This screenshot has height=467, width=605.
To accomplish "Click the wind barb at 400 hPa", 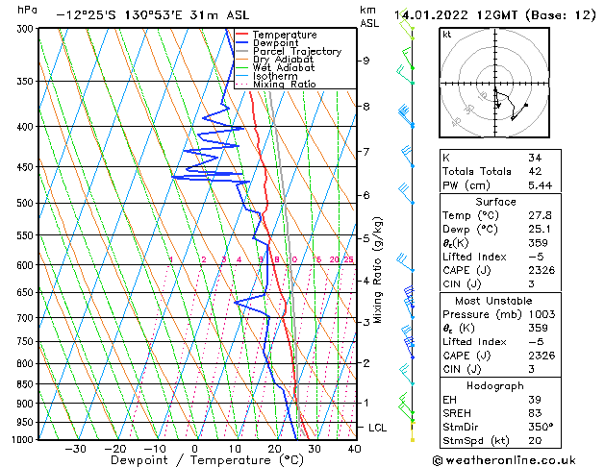I will (406, 115).
